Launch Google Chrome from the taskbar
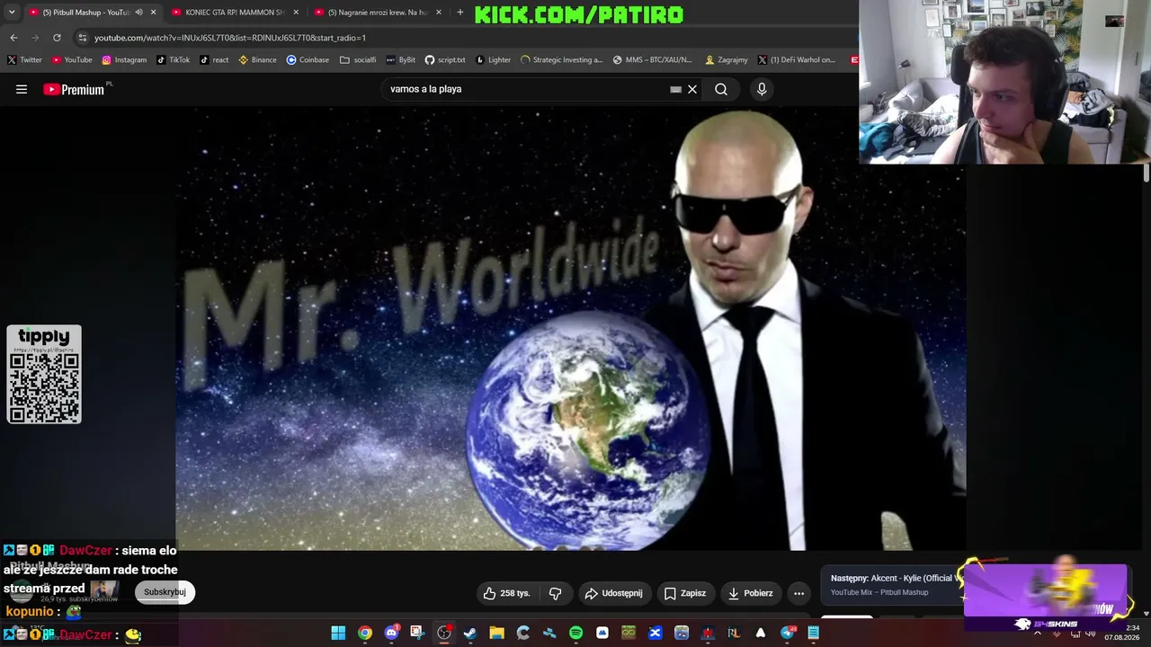The height and width of the screenshot is (647, 1151). [x=364, y=633]
